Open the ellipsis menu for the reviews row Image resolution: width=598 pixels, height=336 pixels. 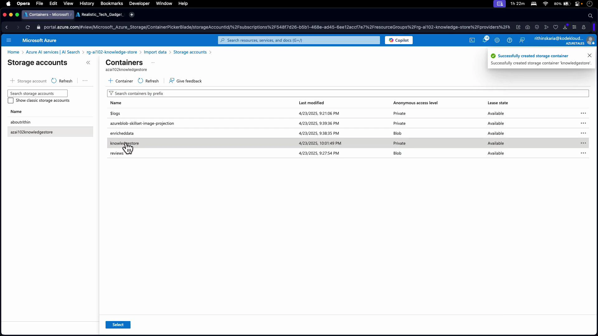[583, 153]
